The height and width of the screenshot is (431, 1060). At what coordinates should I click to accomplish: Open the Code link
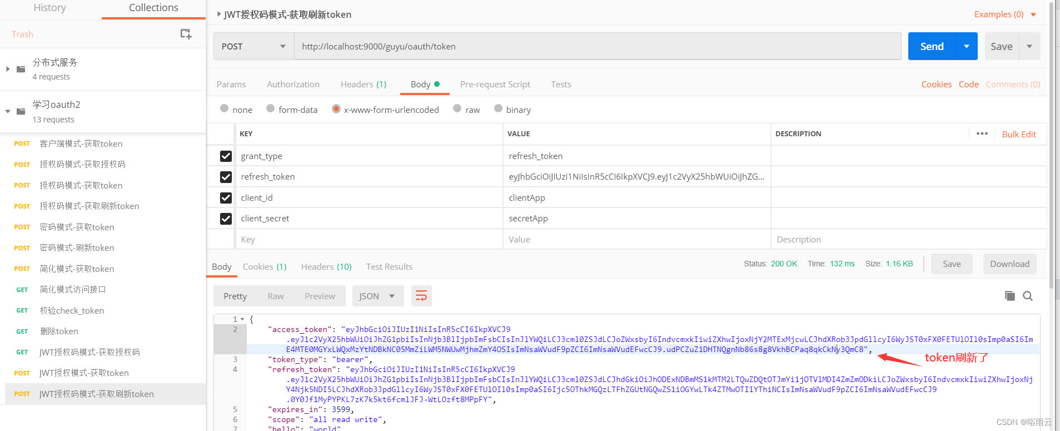[x=969, y=84]
